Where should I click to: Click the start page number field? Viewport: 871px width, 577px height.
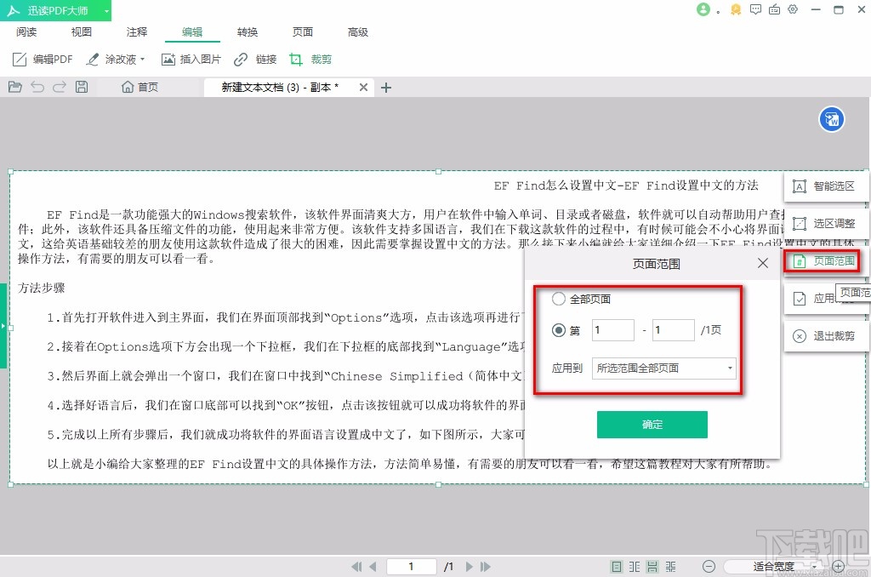tap(612, 330)
